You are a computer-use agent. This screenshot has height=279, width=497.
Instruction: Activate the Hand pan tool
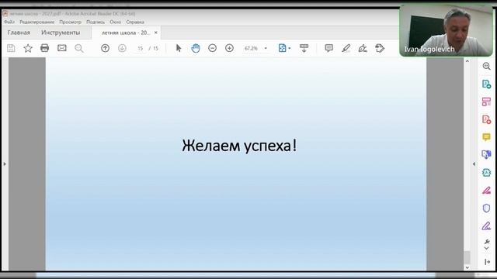(196, 48)
